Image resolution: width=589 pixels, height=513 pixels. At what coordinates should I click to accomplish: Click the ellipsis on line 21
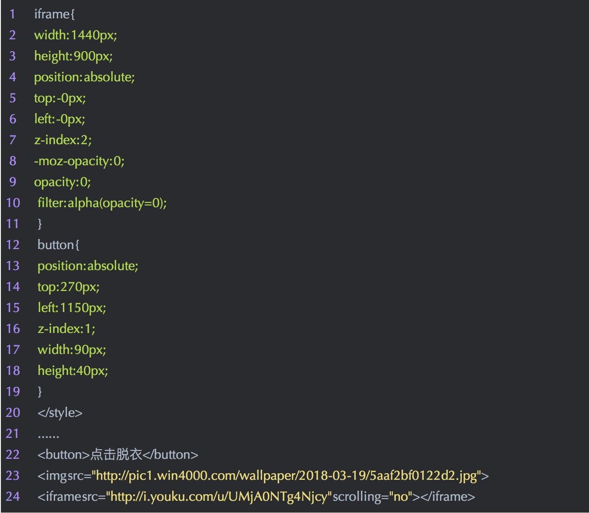coord(48,436)
